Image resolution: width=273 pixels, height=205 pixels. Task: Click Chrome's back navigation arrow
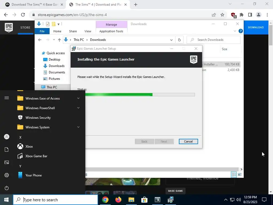pyautogui.click(x=6, y=15)
